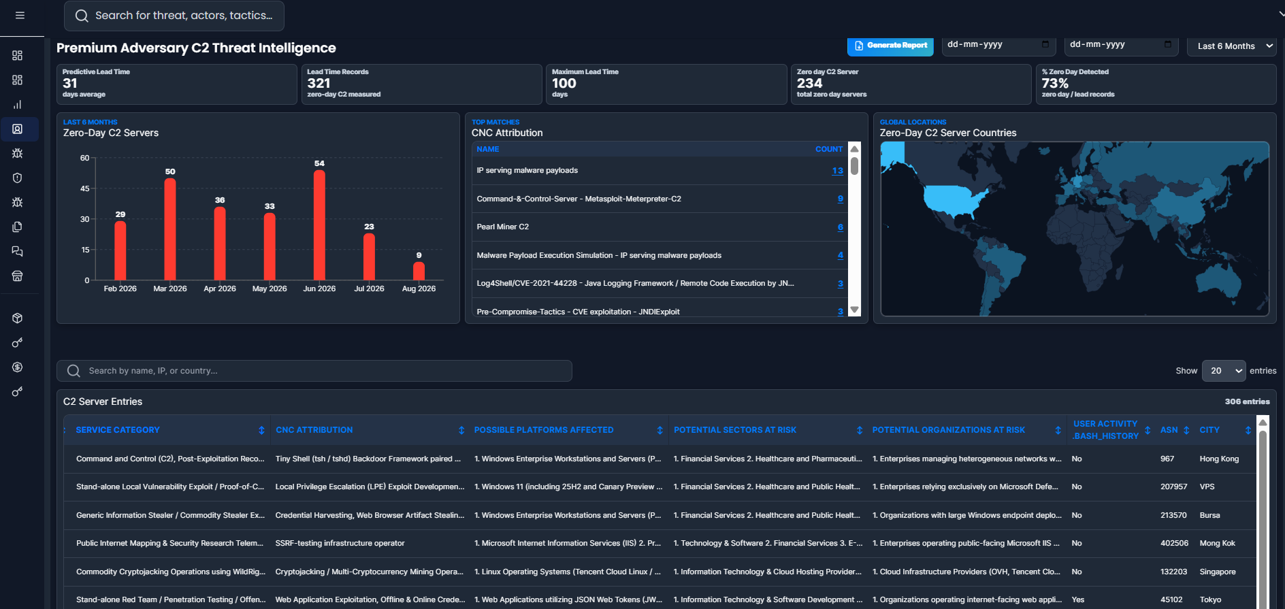This screenshot has width=1285, height=609.
Task: Click the Aug 2026 bar showing 9
Action: (419, 271)
